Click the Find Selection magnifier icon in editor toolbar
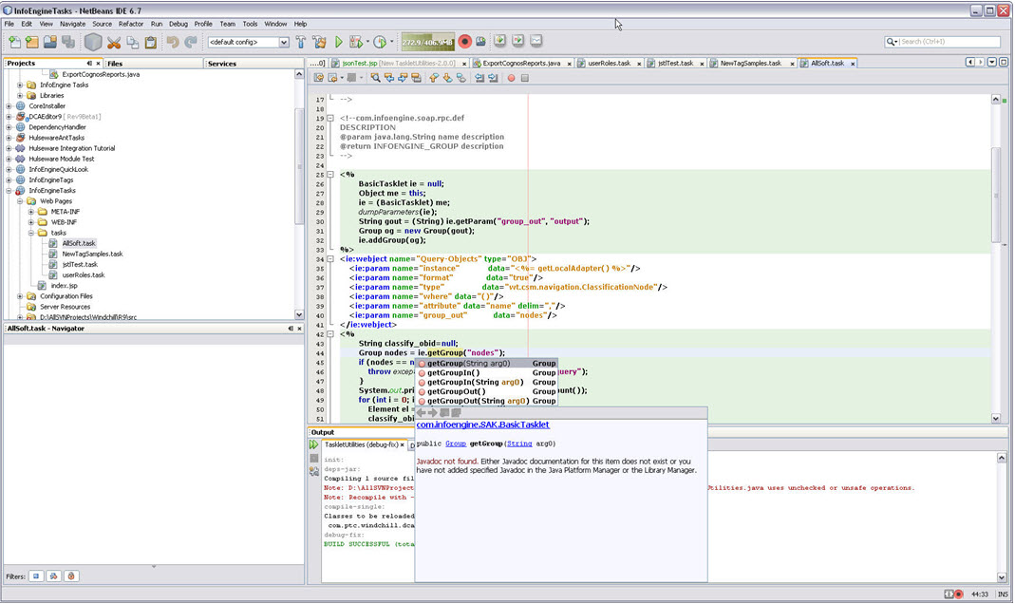 375,78
